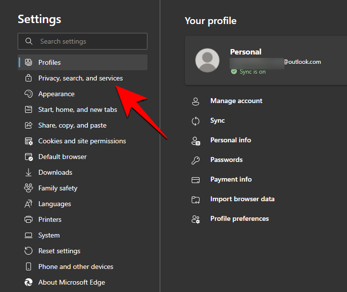Open Payment info settings
The width and height of the screenshot is (347, 292).
[x=231, y=179]
